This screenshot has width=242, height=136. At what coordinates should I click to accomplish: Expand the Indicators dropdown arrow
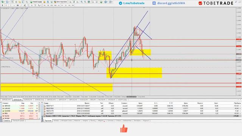click(103, 2)
